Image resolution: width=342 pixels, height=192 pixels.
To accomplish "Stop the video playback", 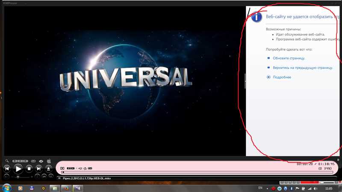I will click(x=29, y=168).
